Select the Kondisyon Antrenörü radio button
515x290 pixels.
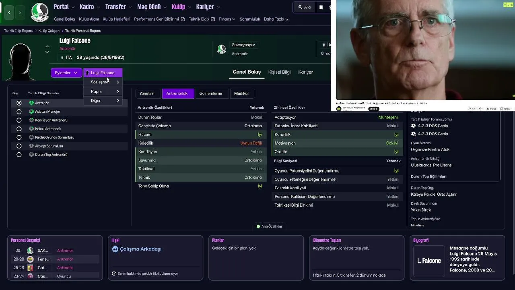(19, 120)
